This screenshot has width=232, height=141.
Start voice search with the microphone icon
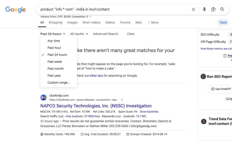click(204, 9)
